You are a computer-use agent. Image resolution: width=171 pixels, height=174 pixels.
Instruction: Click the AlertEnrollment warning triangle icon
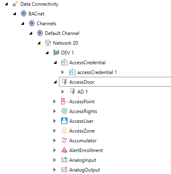point(64,150)
